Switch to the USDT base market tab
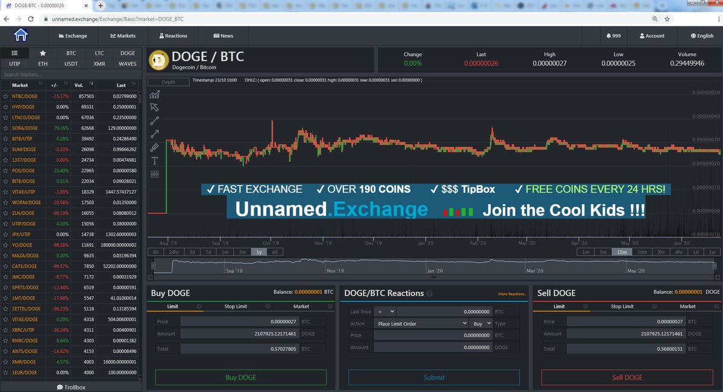 [71, 63]
